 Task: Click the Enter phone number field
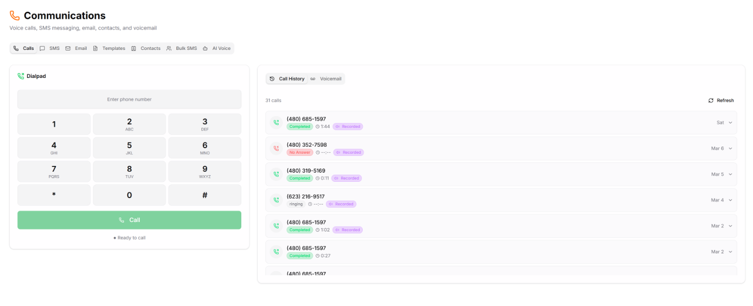pos(129,99)
